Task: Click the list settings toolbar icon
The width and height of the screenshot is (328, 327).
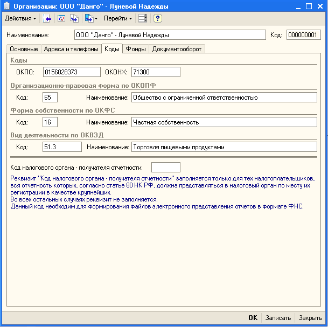Action: 143,18
